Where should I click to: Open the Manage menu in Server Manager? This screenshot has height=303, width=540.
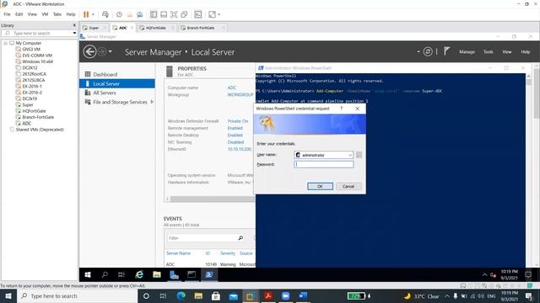467,52
